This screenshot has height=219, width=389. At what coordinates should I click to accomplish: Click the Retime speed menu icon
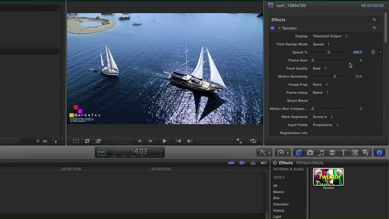[283, 153]
